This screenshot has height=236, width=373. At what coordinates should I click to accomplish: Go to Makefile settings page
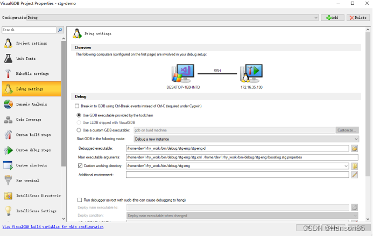coord(32,74)
